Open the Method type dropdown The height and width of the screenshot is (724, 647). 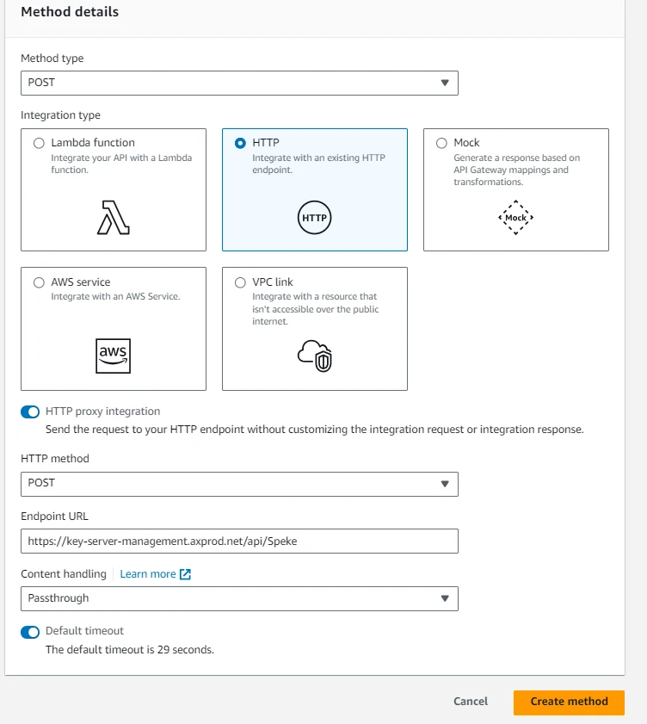(239, 83)
